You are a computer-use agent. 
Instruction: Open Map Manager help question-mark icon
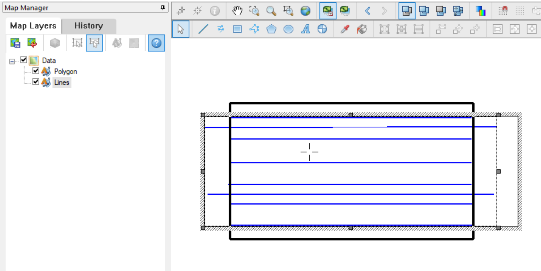click(156, 43)
